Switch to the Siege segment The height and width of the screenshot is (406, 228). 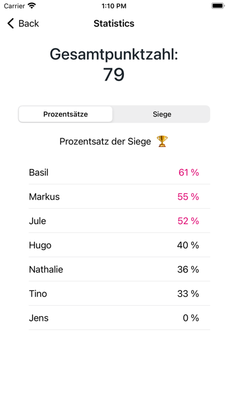pyautogui.click(x=162, y=114)
